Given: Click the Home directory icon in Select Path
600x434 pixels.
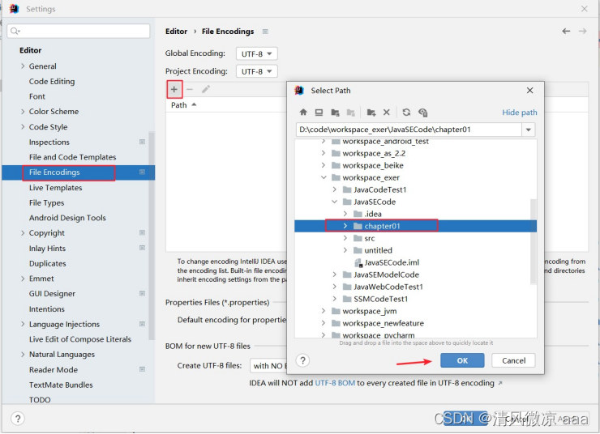Looking at the screenshot, I should [x=303, y=112].
